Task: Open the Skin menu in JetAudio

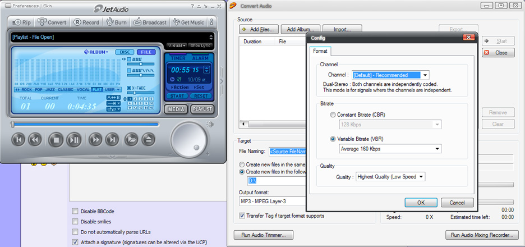Action: [x=48, y=6]
